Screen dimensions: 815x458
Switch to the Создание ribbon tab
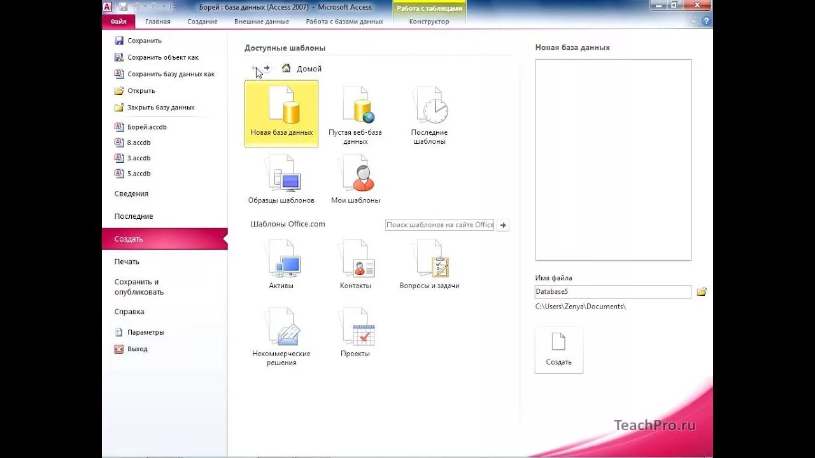coord(202,22)
